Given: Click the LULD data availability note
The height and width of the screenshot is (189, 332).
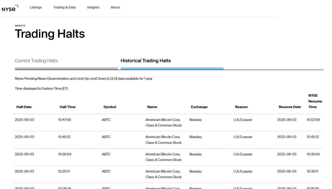Looking at the screenshot, I should click(x=84, y=79).
